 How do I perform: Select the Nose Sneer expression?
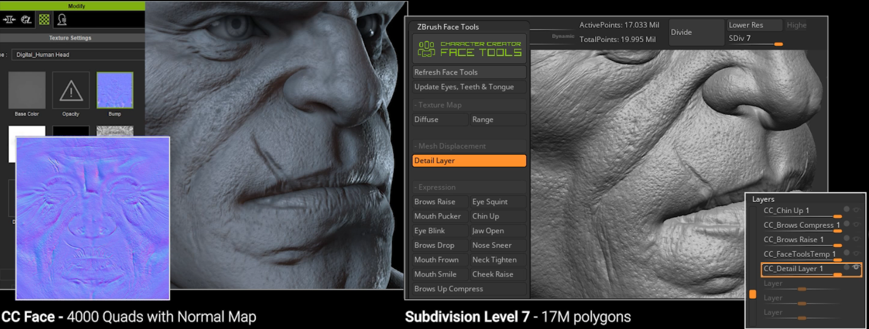[x=498, y=245]
